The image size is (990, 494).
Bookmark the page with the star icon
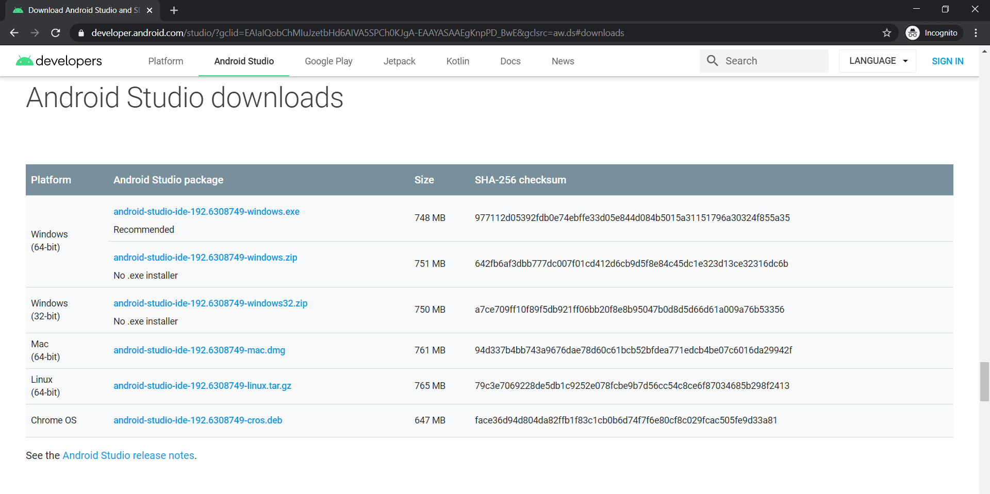pos(887,32)
